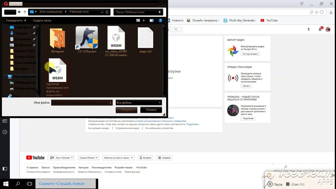Select Рабочий стол in the navigation pane
The height and width of the screenshot is (189, 336).
pos(23,27)
